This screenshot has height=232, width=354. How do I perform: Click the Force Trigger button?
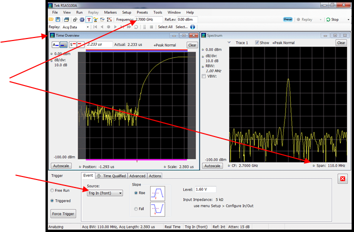tap(63, 214)
